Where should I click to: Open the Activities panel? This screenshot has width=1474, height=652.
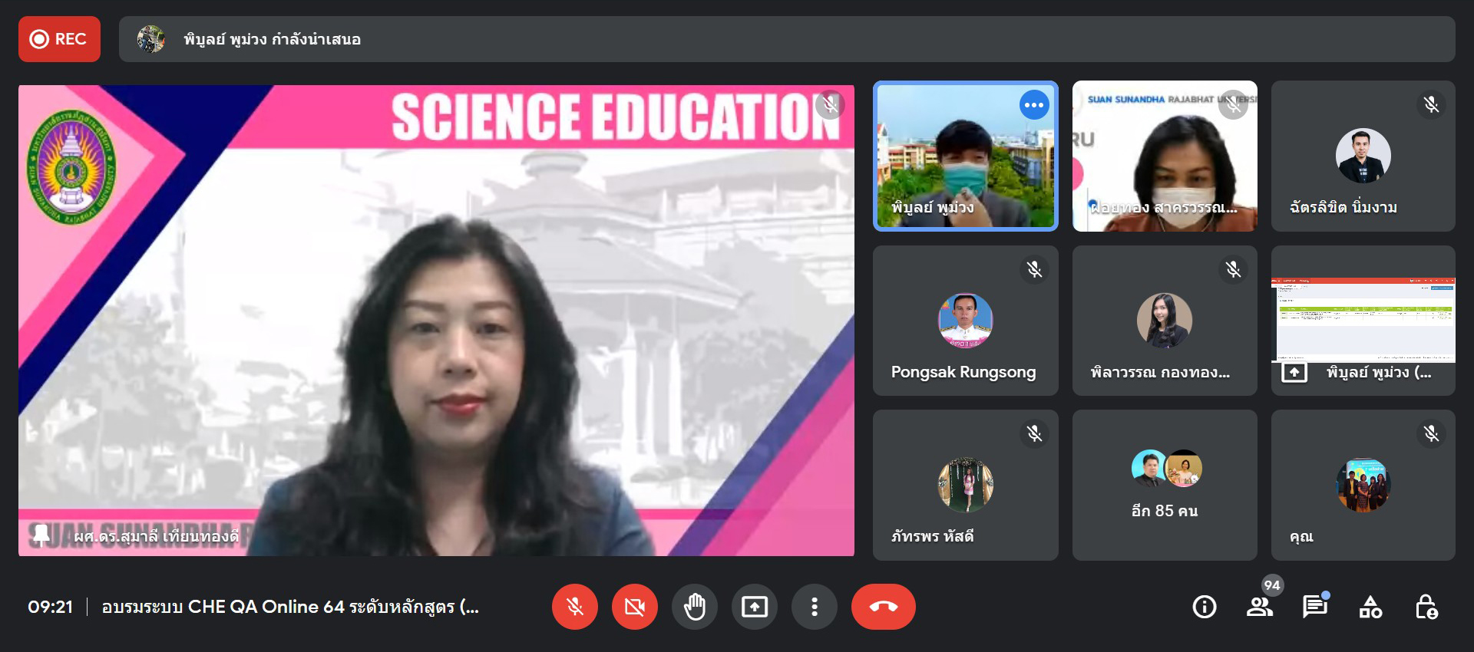[x=1370, y=607]
